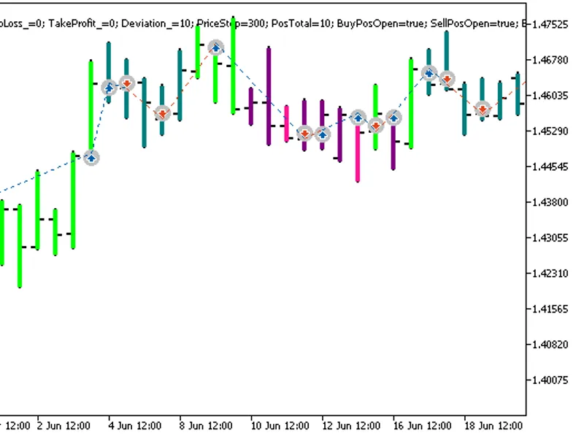The image size is (584, 438).
Task: Click the last sell arrow after 18 Jun 12:00
Action: coord(483,109)
